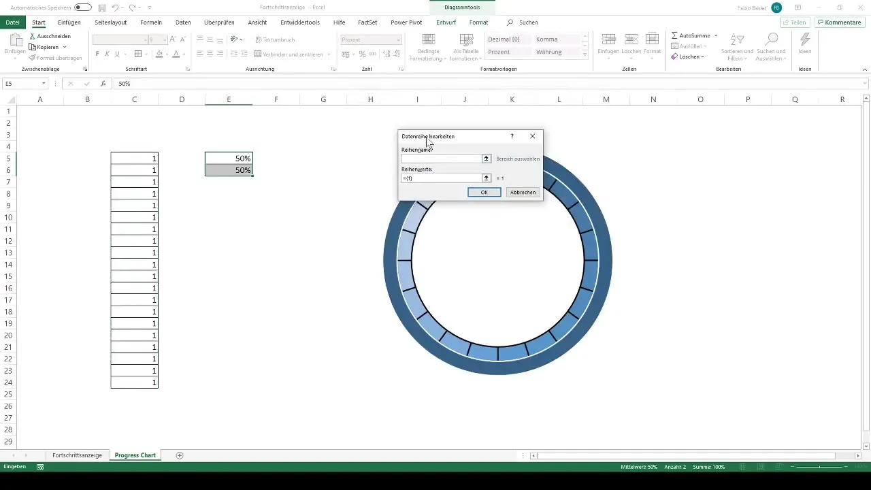Screen dimensions: 871x490
Task: Click Als Tabelle formatieren icon
Action: pos(467,41)
